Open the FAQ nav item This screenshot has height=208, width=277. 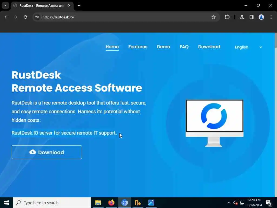click(184, 47)
